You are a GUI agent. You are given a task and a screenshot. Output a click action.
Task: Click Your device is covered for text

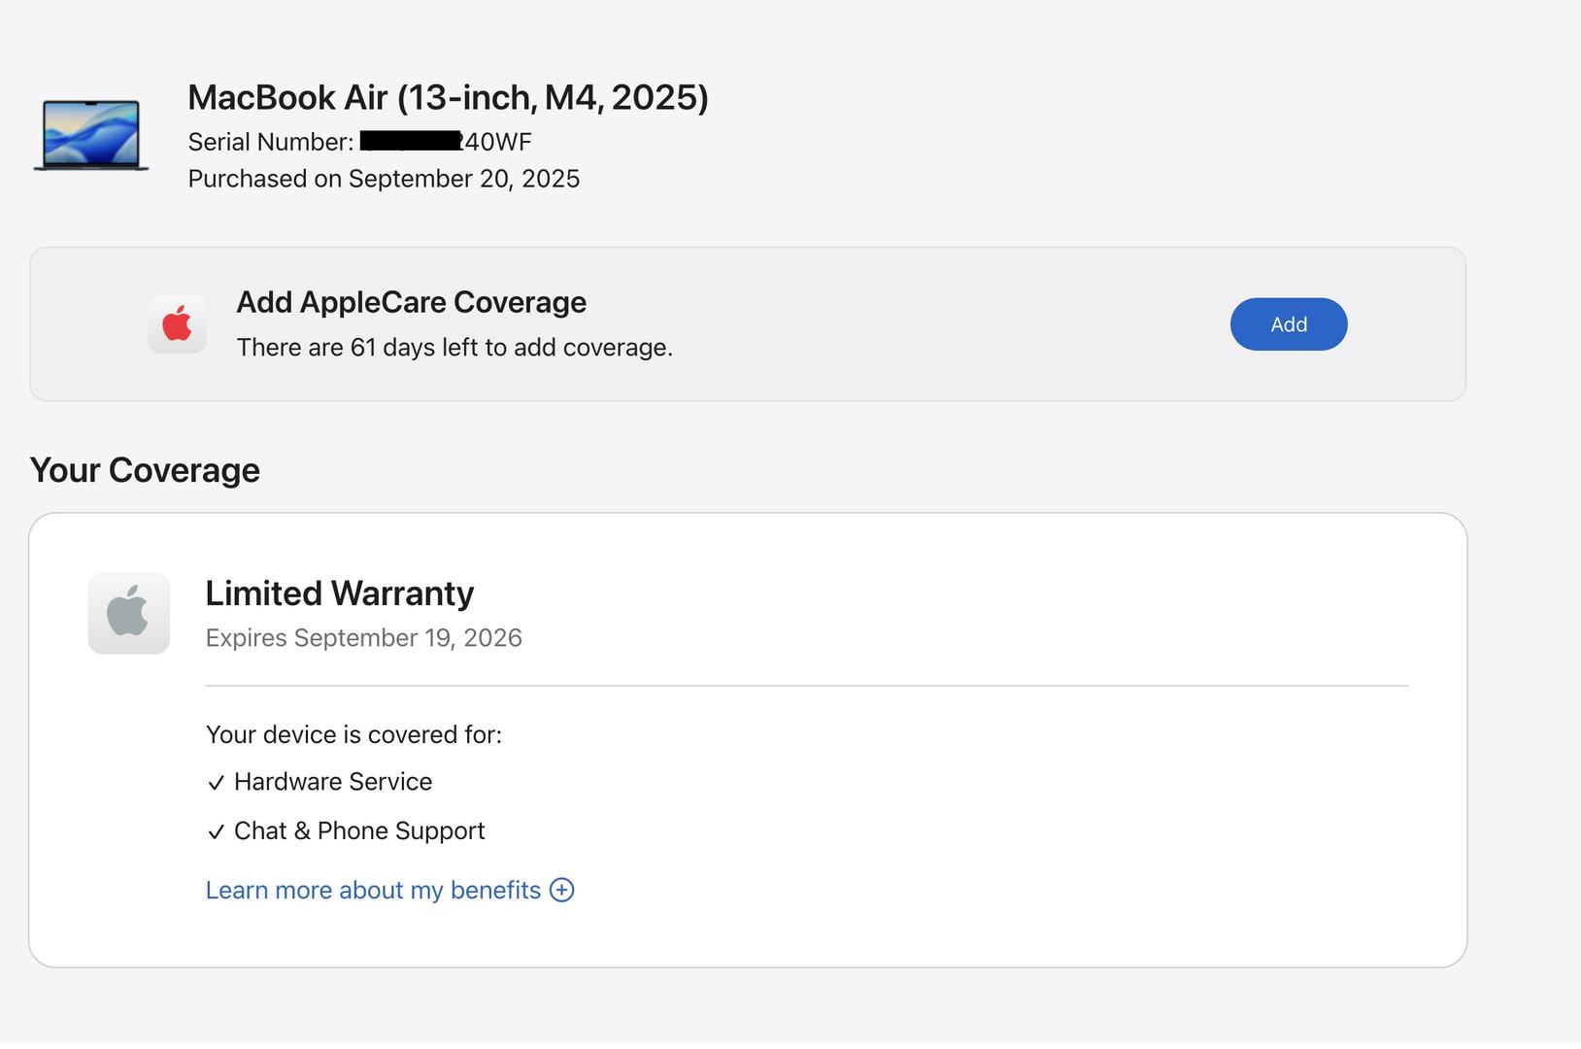click(353, 734)
